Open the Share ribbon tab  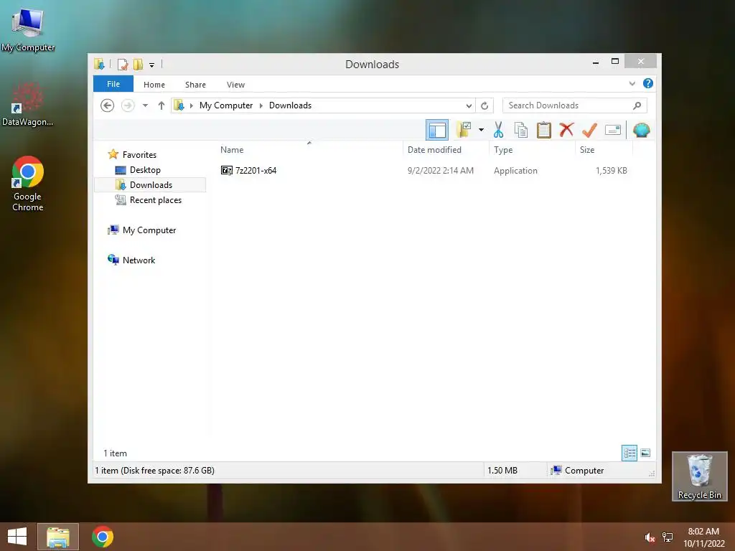coord(195,85)
